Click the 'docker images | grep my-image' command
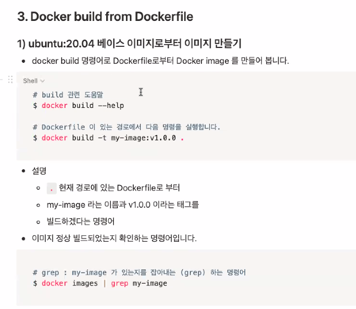The height and width of the screenshot is (309, 356). coord(100,283)
